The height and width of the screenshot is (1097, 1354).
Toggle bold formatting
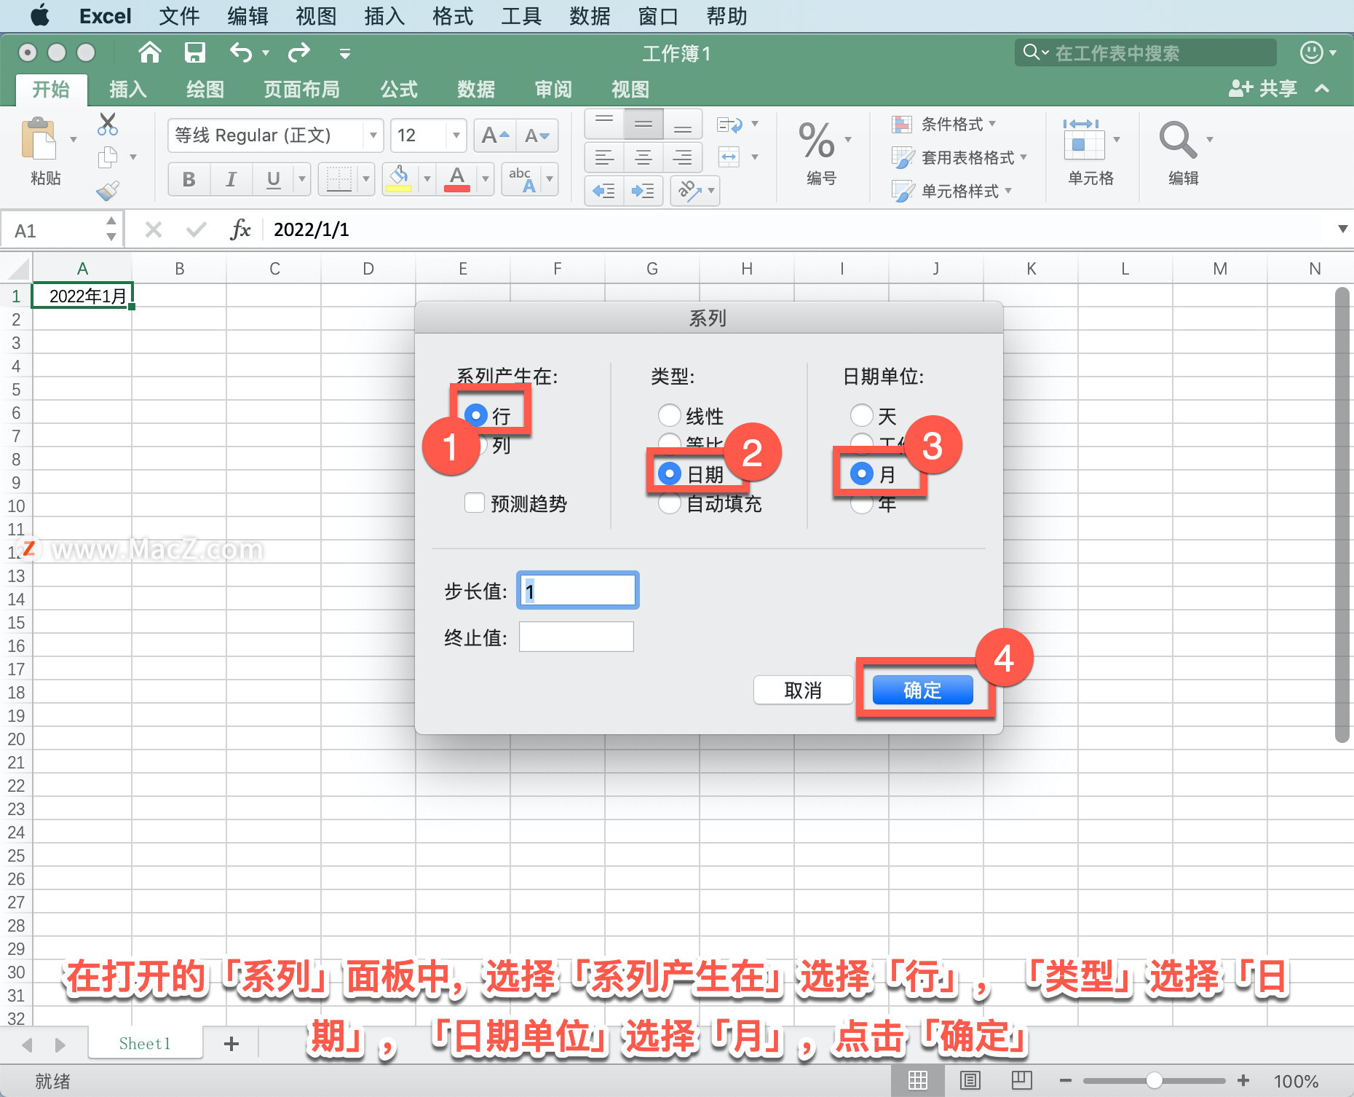[189, 179]
